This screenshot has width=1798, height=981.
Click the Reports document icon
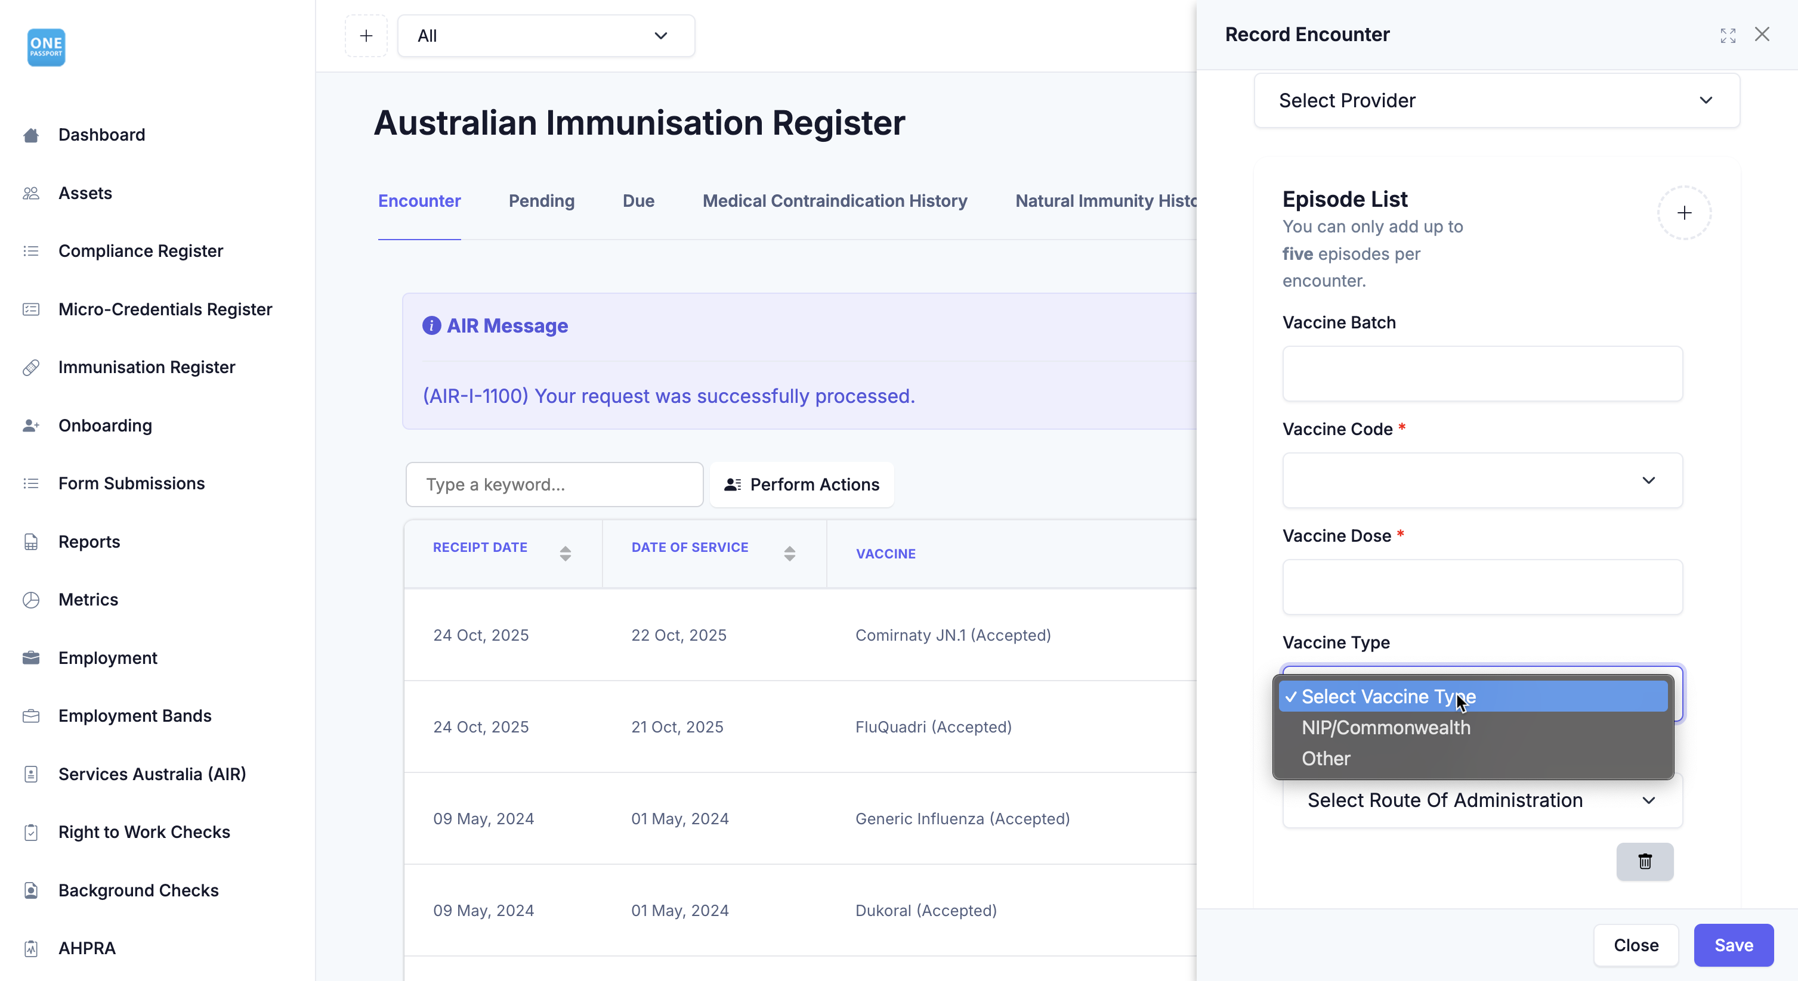click(30, 542)
